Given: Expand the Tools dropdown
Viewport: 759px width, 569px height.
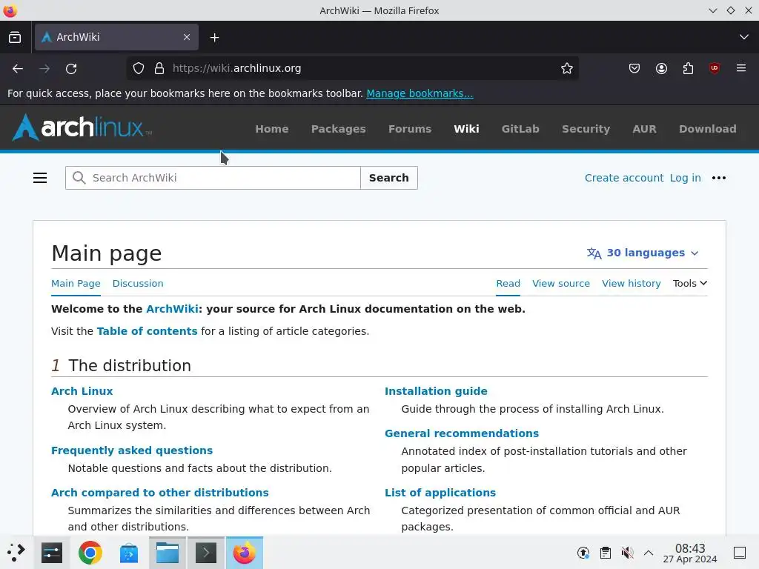Looking at the screenshot, I should click(x=690, y=284).
